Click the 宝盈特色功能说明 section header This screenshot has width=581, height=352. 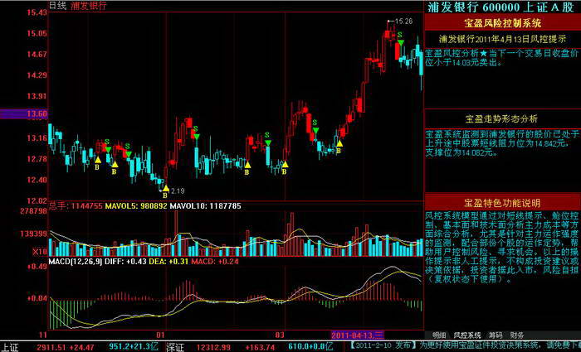point(502,202)
